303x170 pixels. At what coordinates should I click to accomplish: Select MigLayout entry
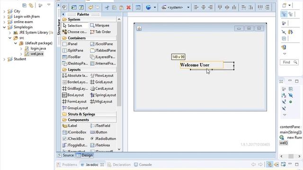click(x=101, y=102)
